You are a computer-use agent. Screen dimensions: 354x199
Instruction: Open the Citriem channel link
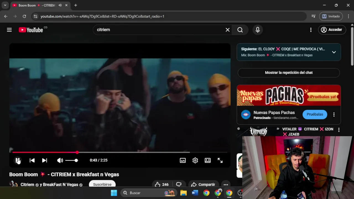tap(27, 185)
